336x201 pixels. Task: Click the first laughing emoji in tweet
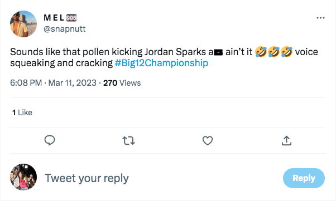pos(261,52)
